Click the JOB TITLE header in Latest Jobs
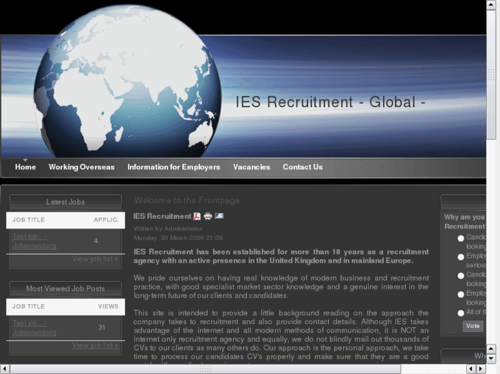This screenshot has width=500, height=374. pyautogui.click(x=28, y=220)
